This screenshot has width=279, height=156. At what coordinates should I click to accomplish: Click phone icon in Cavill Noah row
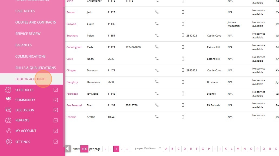157,58
